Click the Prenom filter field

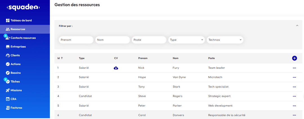[76, 40]
